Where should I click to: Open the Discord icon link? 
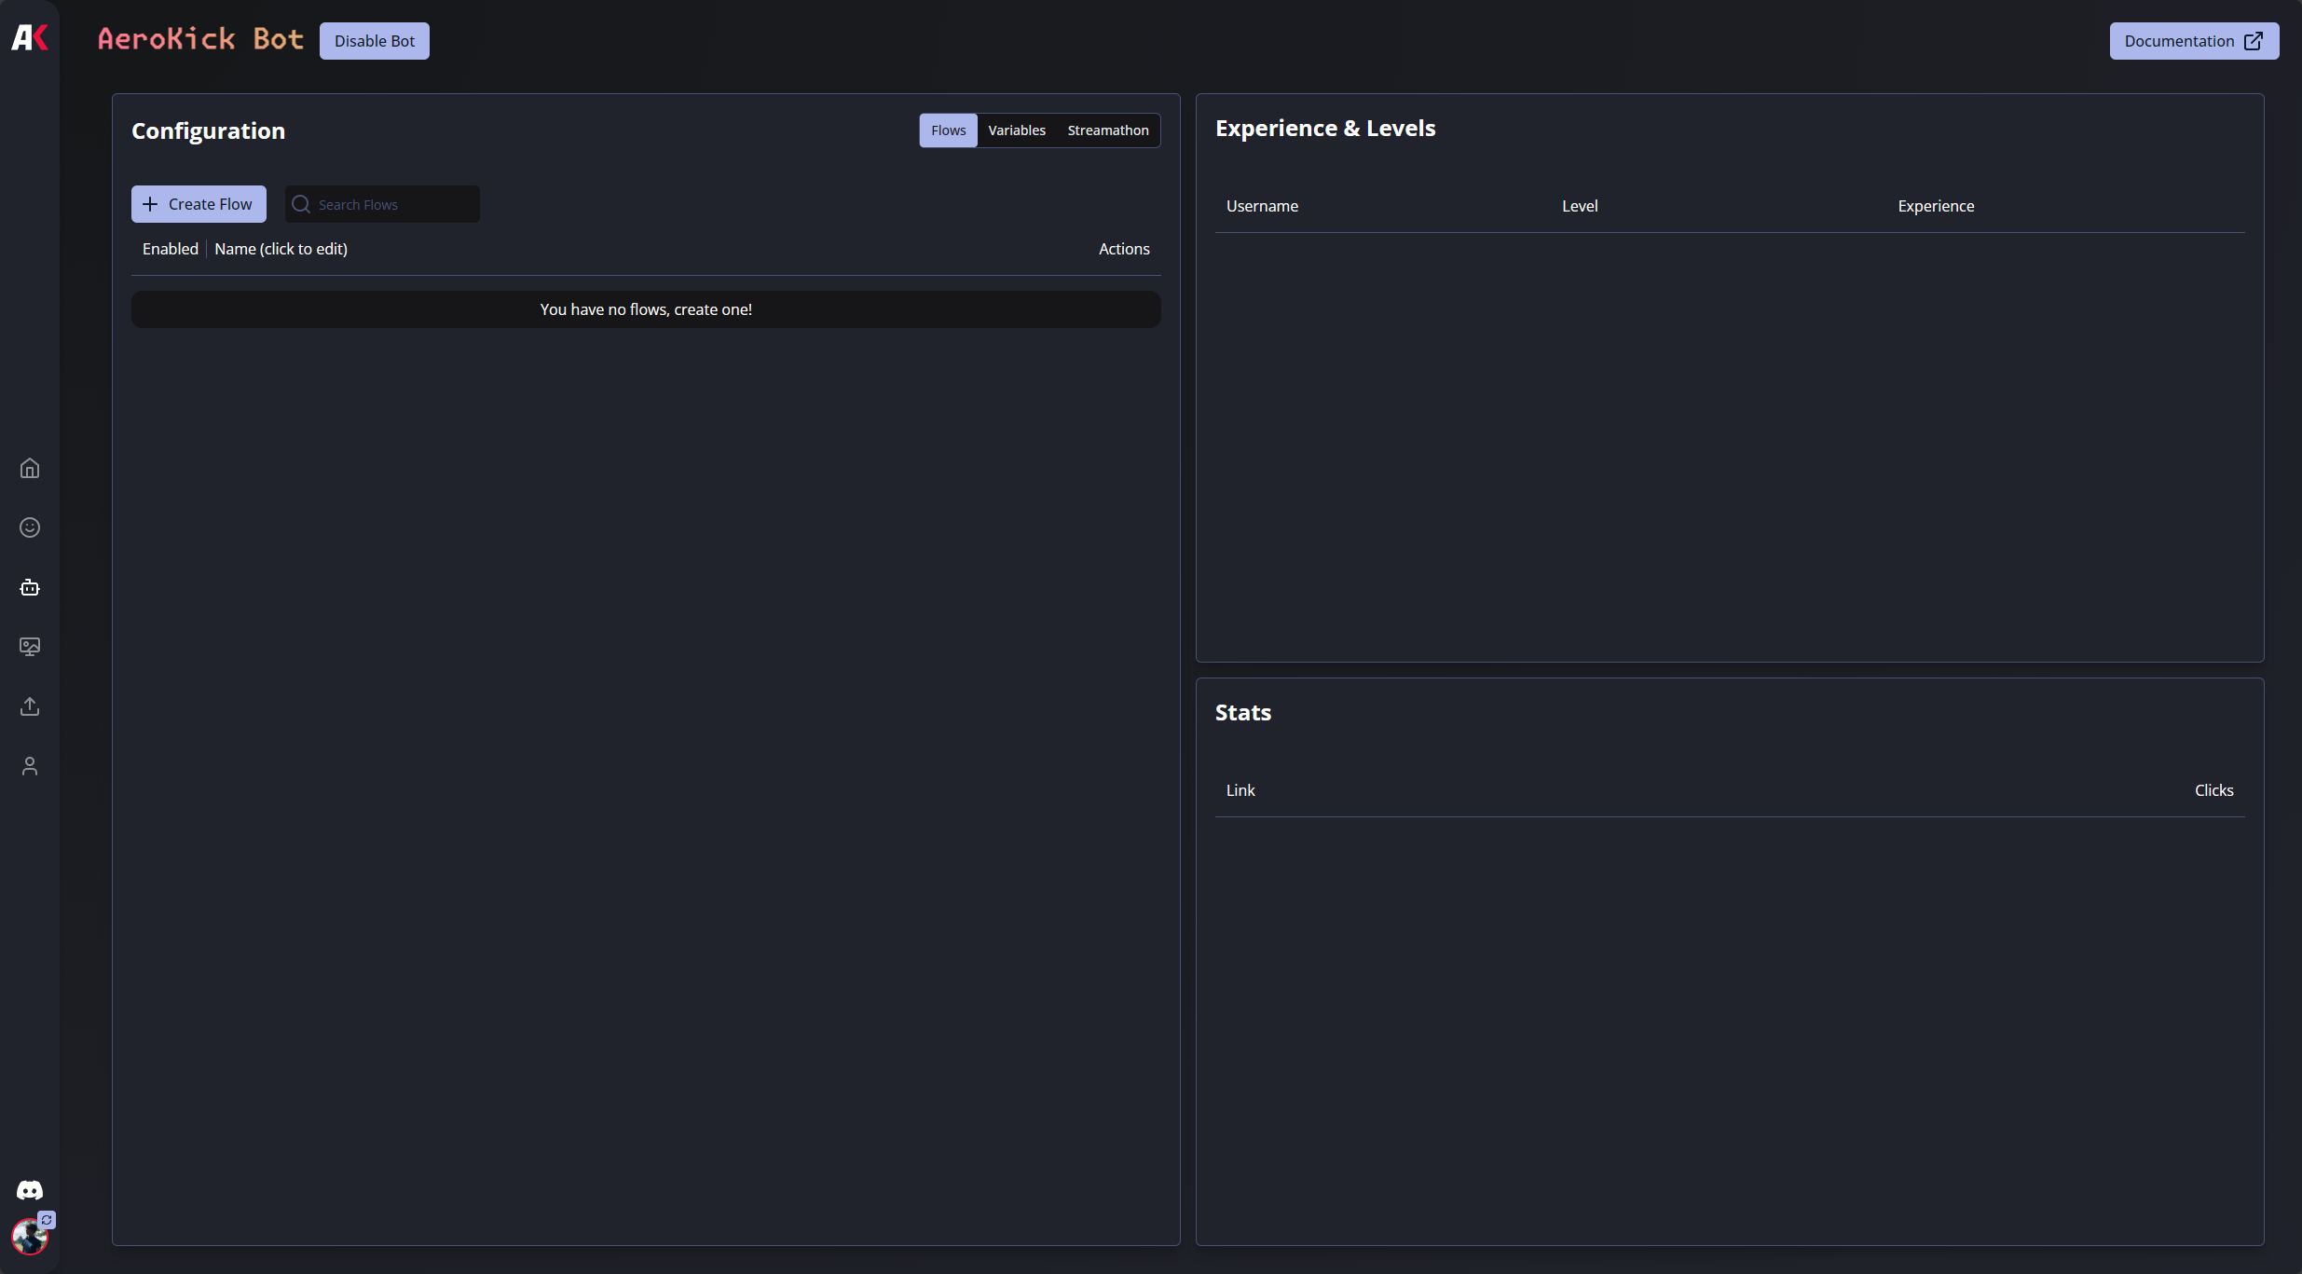point(30,1190)
